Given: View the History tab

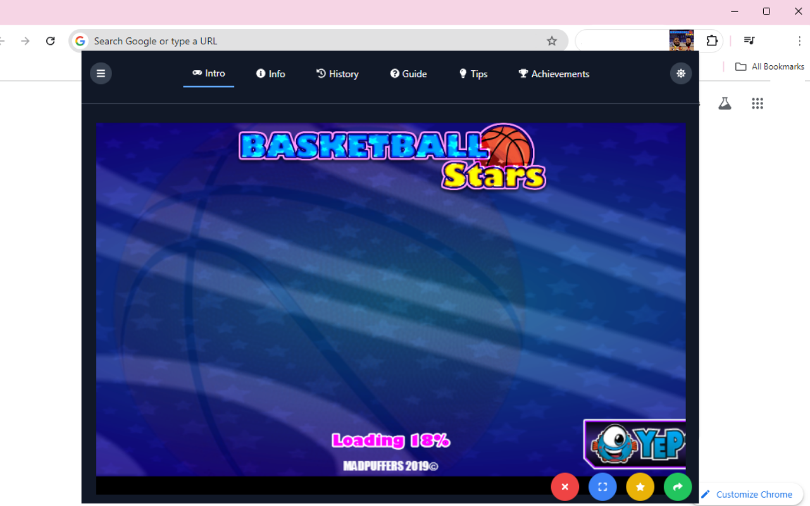Looking at the screenshot, I should (x=337, y=73).
